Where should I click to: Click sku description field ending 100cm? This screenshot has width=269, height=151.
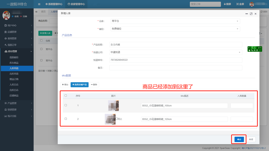[x=184, y=105]
